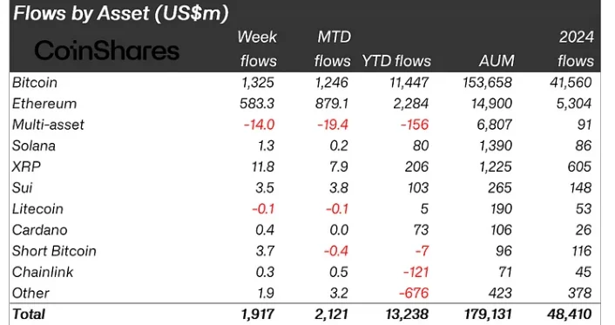Click the Short Bitcoin row label

tap(54, 251)
